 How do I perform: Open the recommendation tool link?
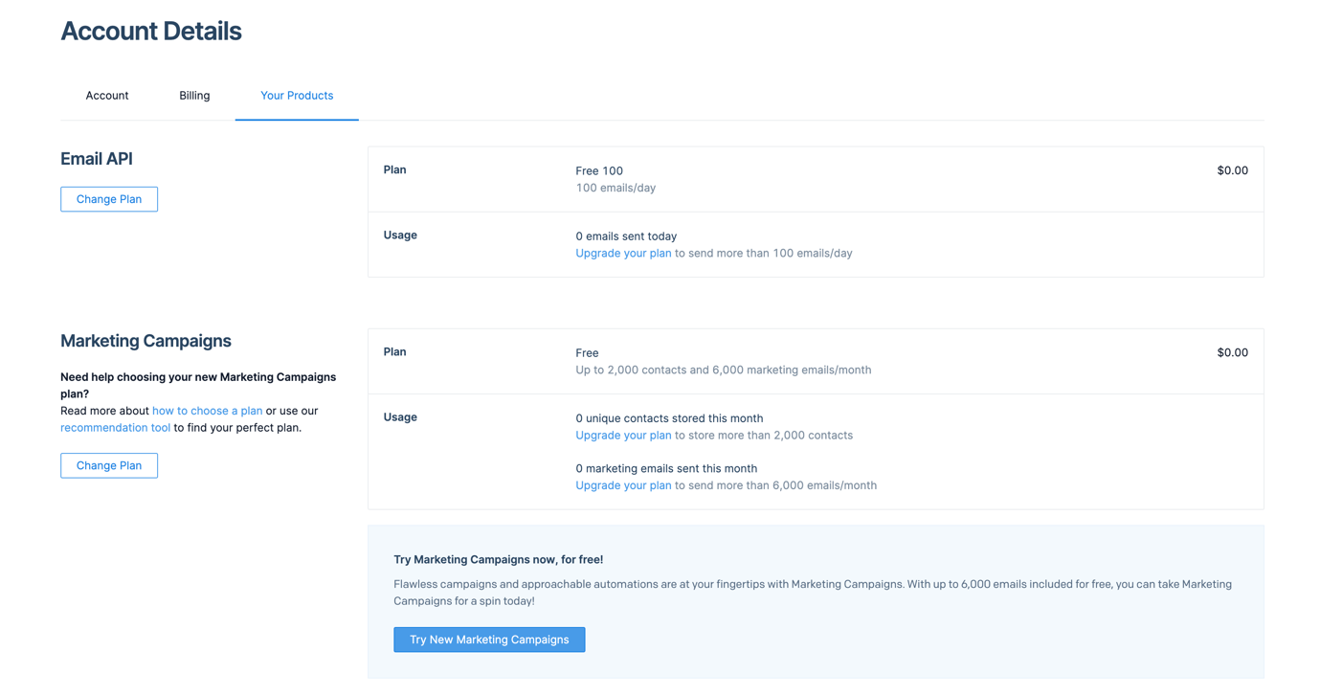[115, 428]
